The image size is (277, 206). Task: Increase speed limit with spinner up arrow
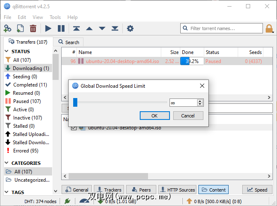point(200,101)
